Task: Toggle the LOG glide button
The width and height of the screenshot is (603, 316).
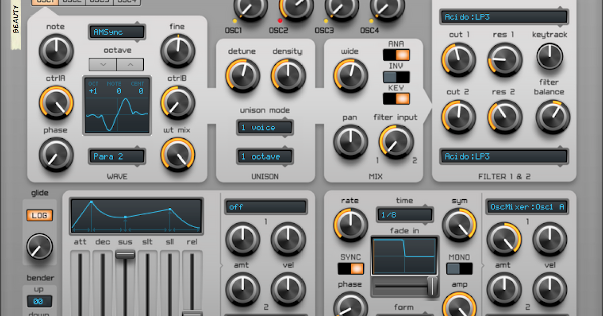Action: pyautogui.click(x=39, y=215)
